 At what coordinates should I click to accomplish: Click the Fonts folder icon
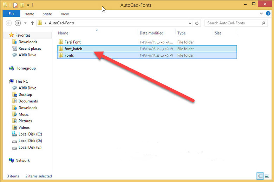coord(61,55)
